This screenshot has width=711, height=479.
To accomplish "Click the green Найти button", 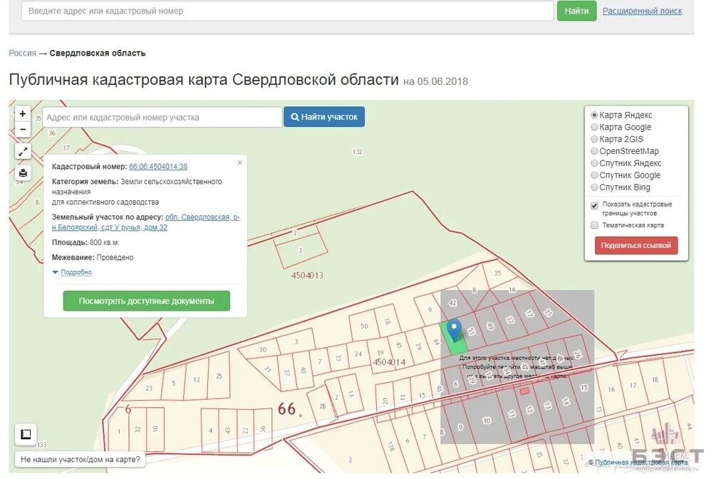I will tap(576, 11).
